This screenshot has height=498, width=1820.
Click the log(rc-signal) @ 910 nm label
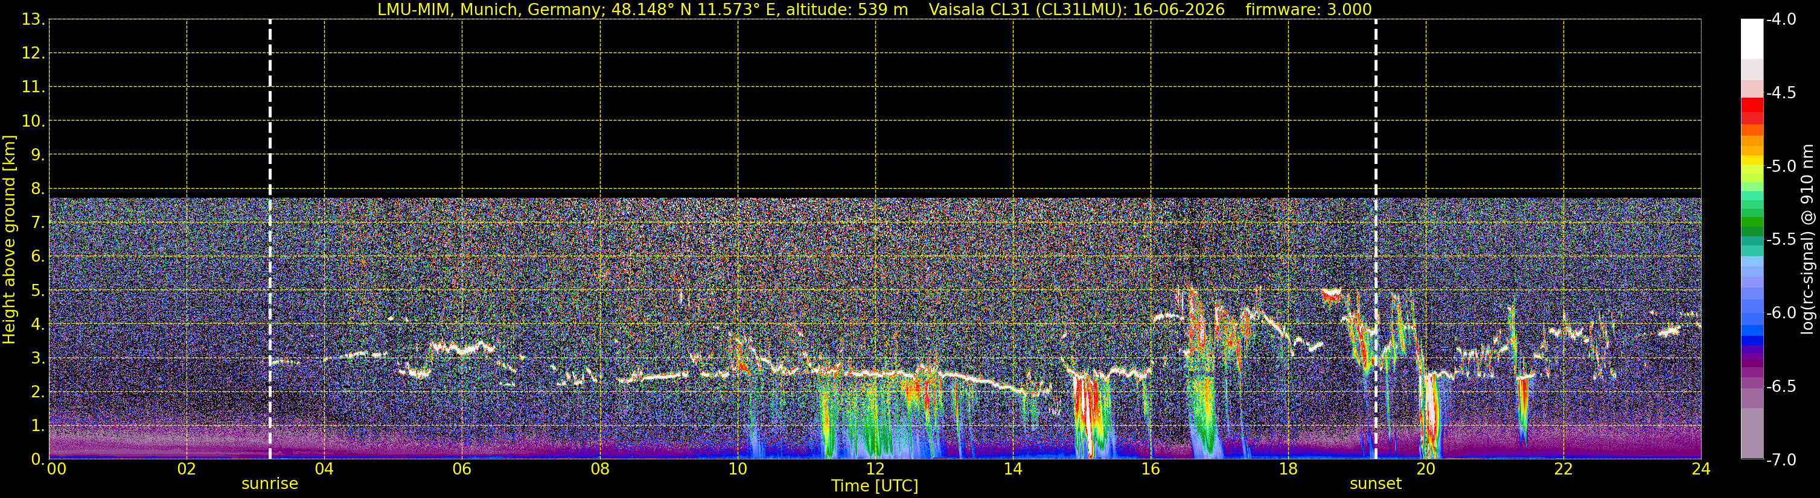pos(1807,239)
